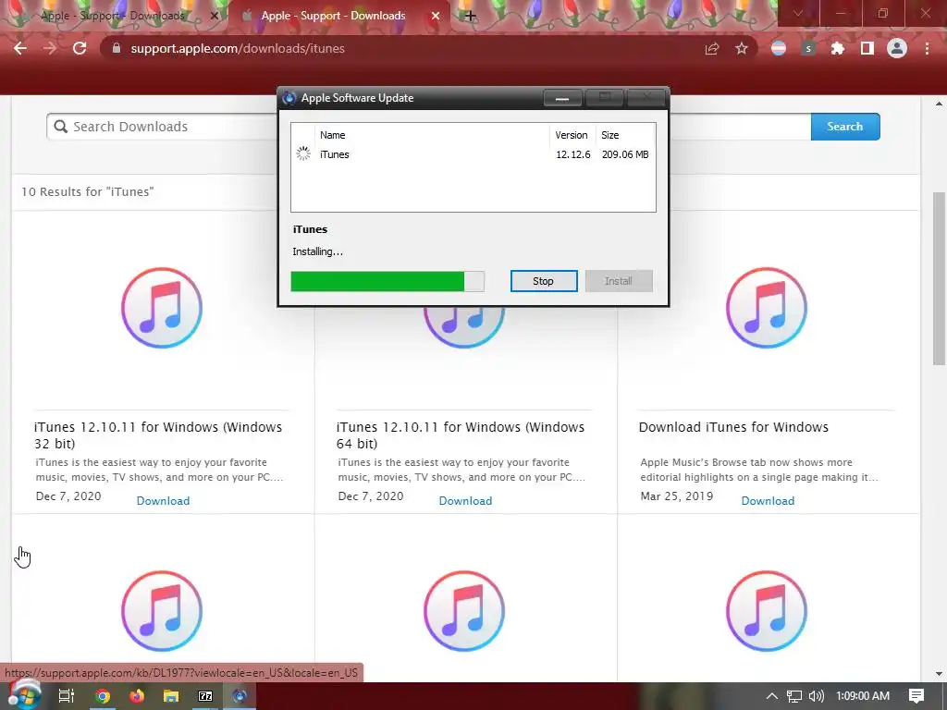Click the bottom-middle iTunes icon thumbnail
947x710 pixels.
464,611
